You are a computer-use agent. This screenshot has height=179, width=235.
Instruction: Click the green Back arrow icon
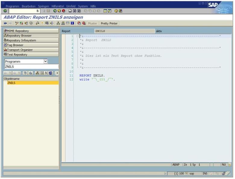coord(55,11)
